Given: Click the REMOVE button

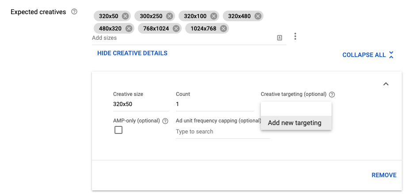Looking at the screenshot, I should (x=384, y=175).
